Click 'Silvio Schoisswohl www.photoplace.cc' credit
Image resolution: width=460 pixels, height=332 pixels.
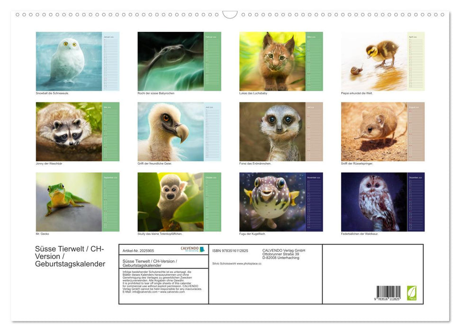[x=237, y=264]
